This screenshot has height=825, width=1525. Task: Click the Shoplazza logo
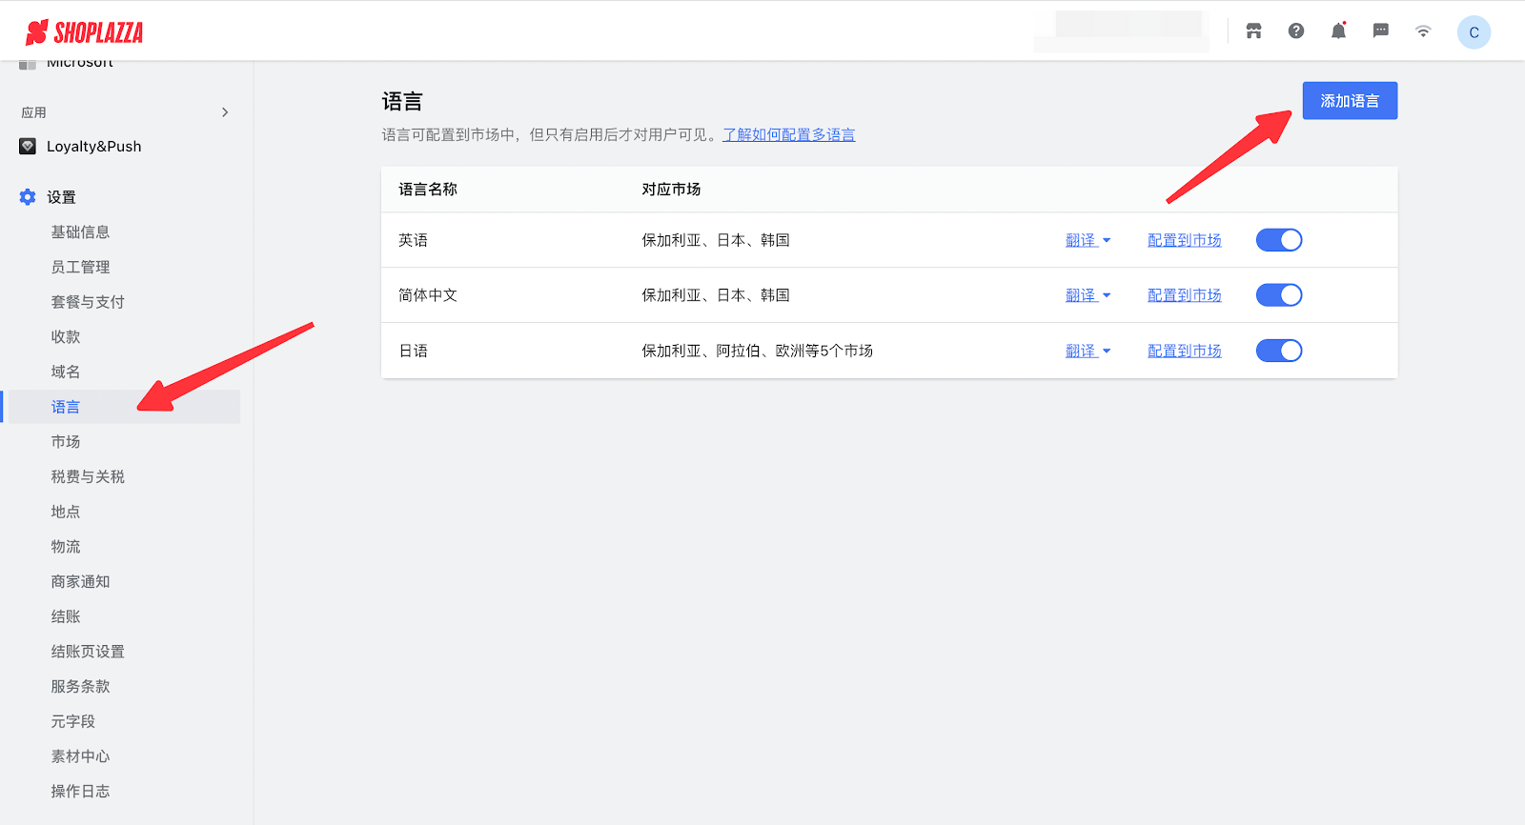pyautogui.click(x=84, y=32)
